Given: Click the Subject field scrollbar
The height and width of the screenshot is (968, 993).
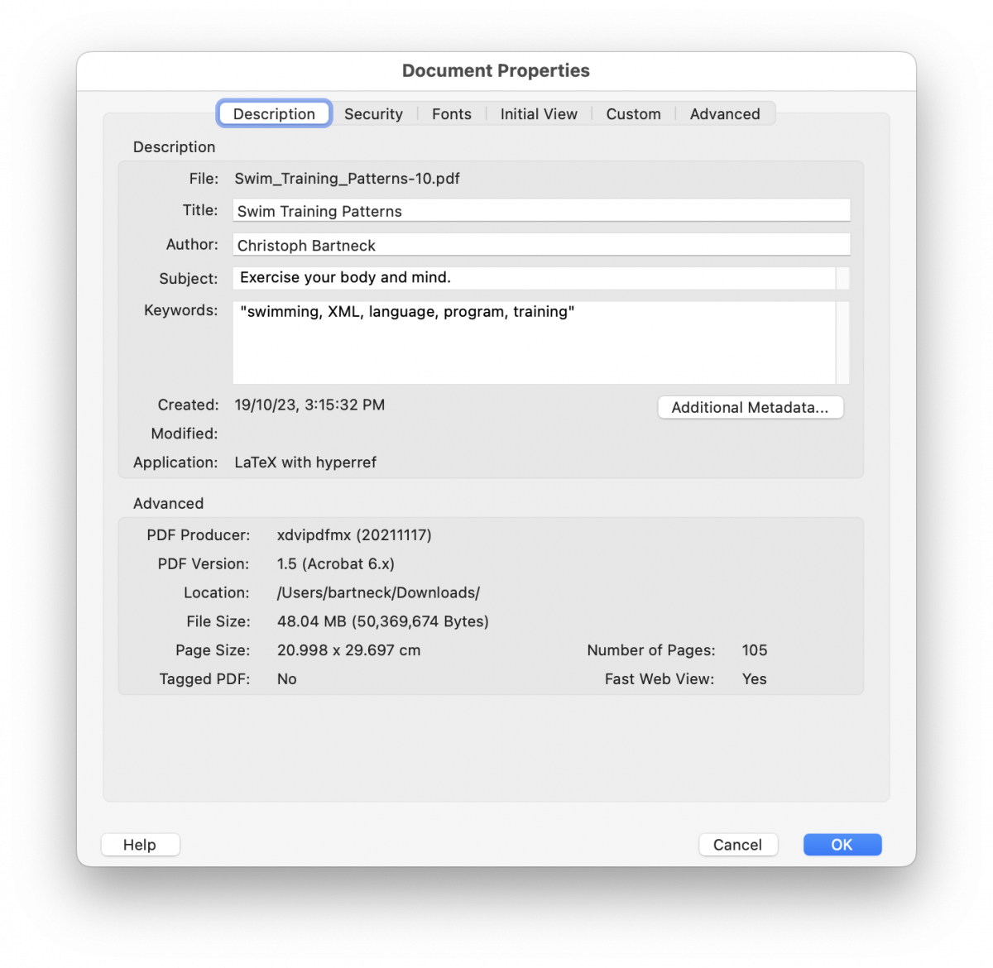Looking at the screenshot, I should 842,278.
